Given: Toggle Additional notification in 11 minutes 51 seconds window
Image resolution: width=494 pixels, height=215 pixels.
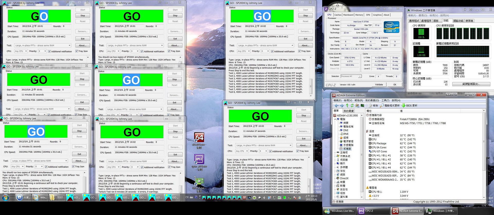Looking at the screenshot, I should pyautogui.click(x=57, y=167).
